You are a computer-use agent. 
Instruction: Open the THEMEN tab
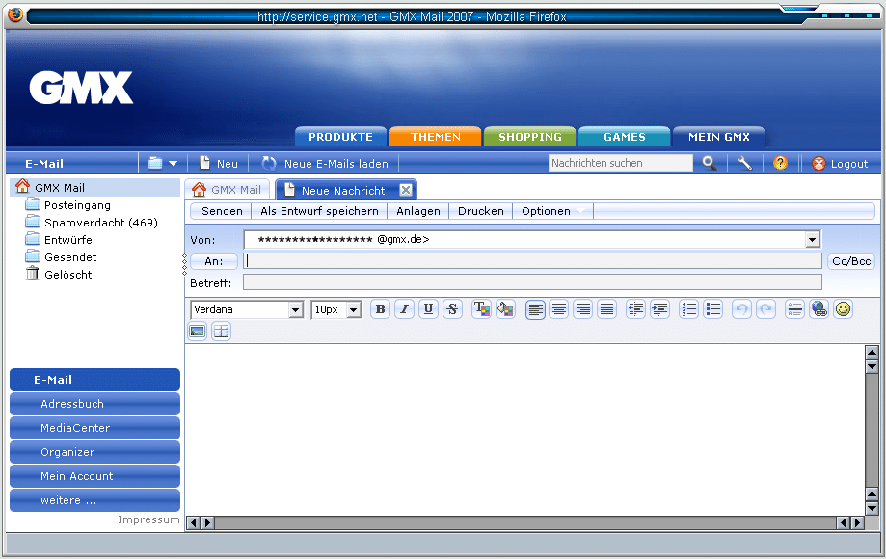[x=436, y=137]
